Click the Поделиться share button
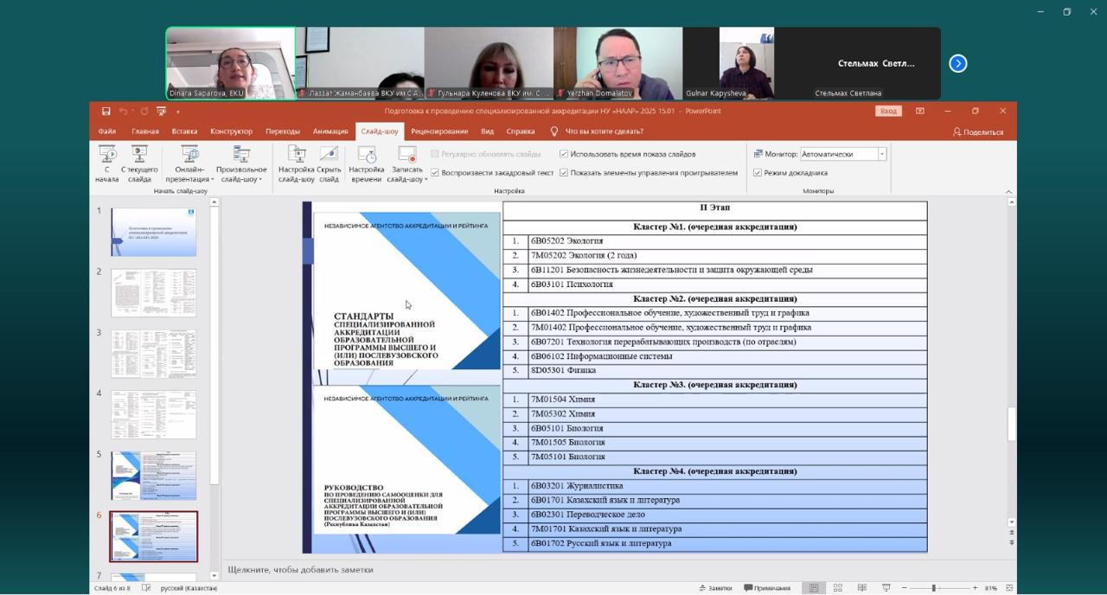 (x=978, y=132)
